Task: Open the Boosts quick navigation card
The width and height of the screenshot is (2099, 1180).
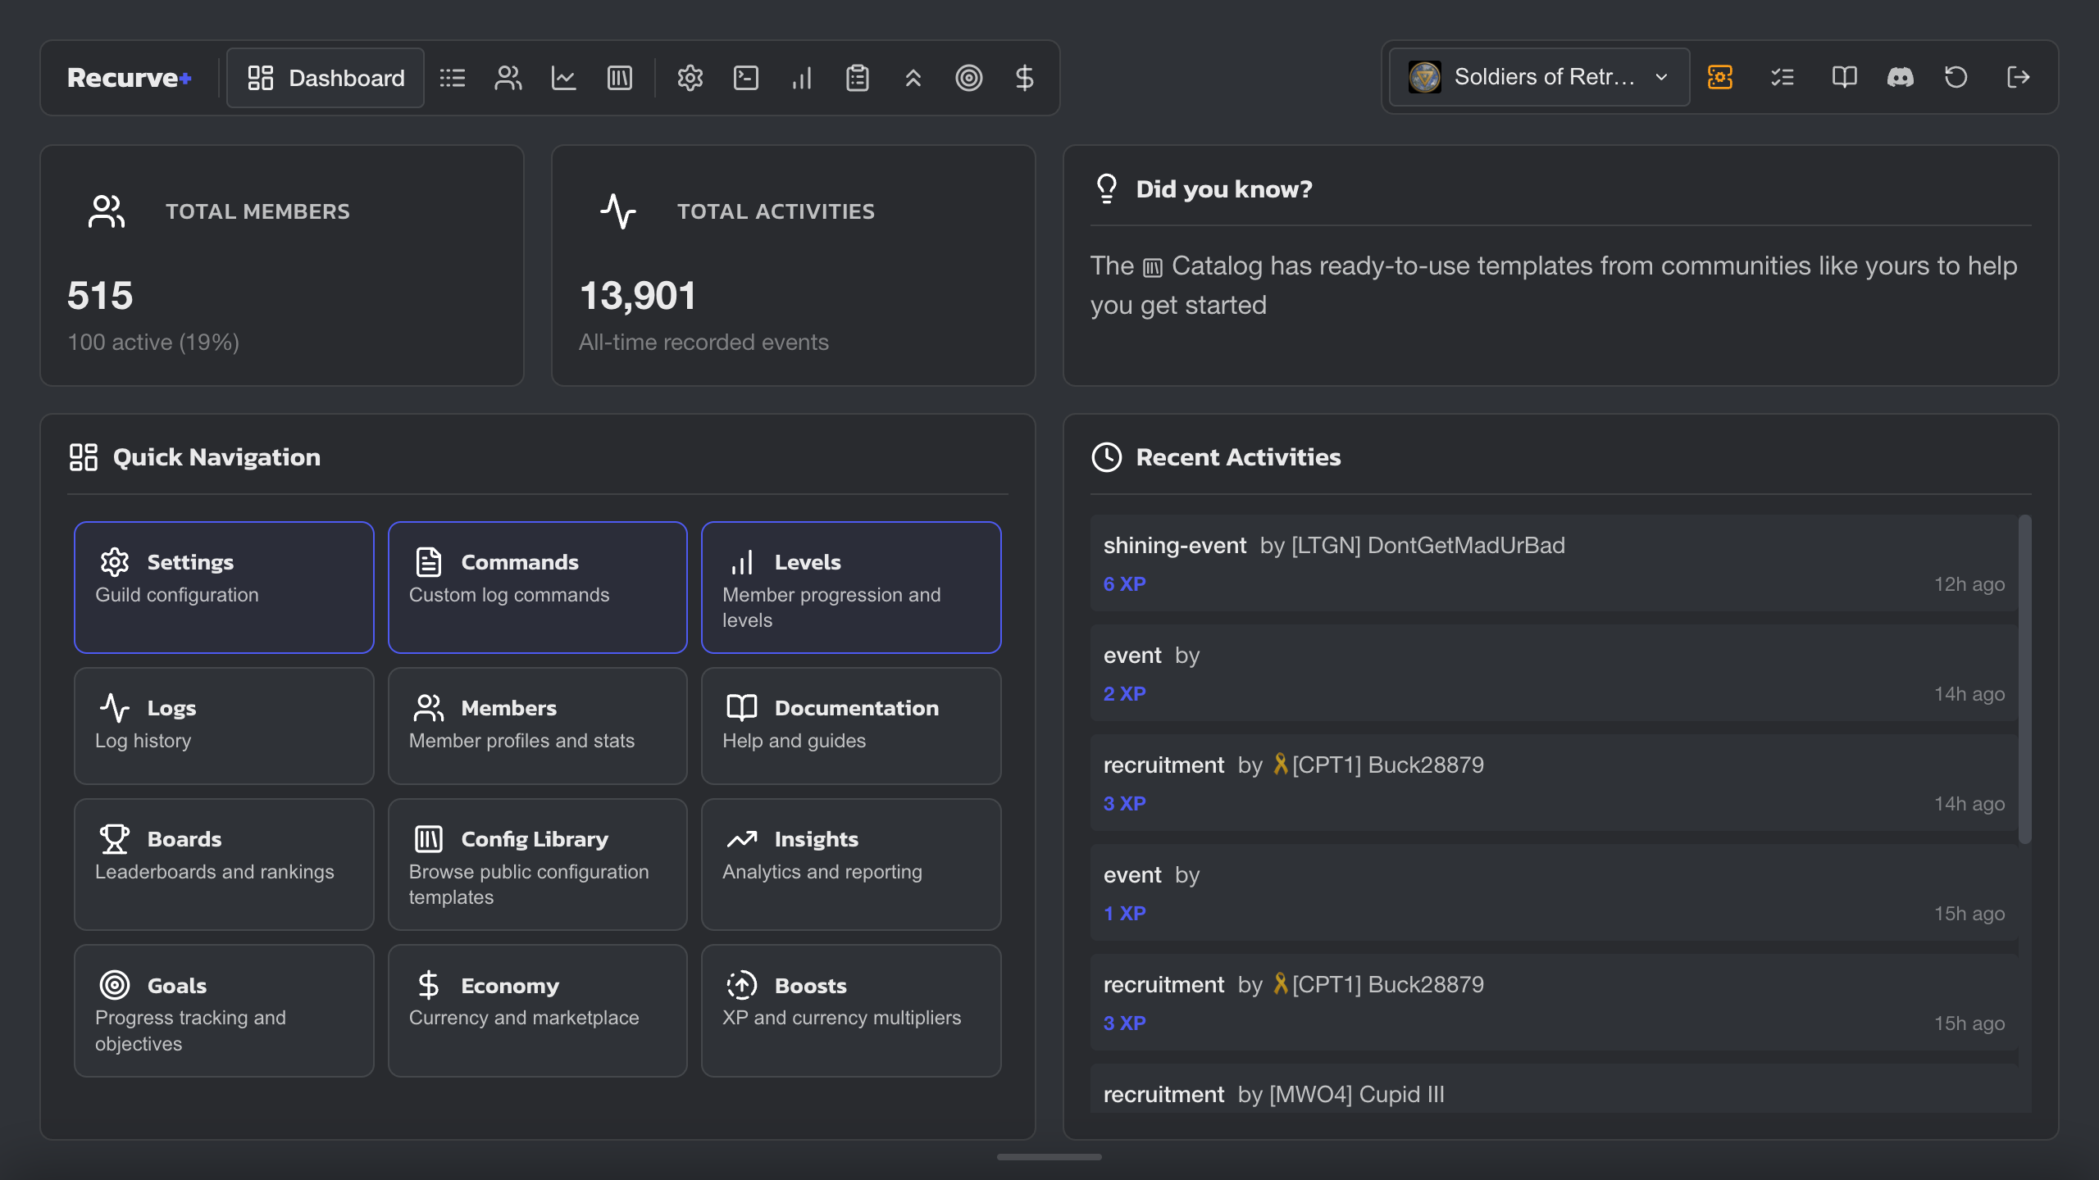Action: point(851,1010)
